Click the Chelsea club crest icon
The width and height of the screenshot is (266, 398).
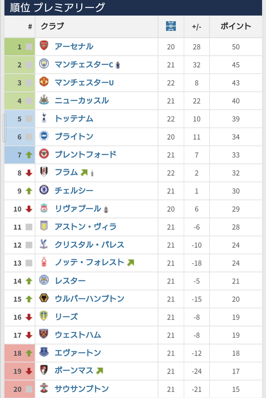click(x=44, y=190)
